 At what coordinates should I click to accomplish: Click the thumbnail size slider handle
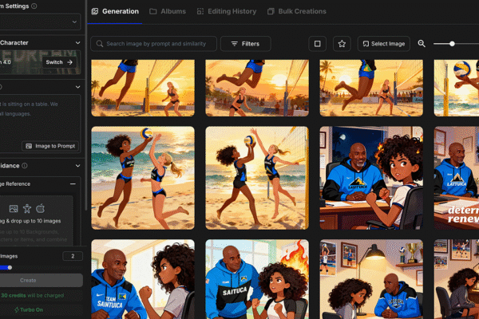tap(452, 44)
